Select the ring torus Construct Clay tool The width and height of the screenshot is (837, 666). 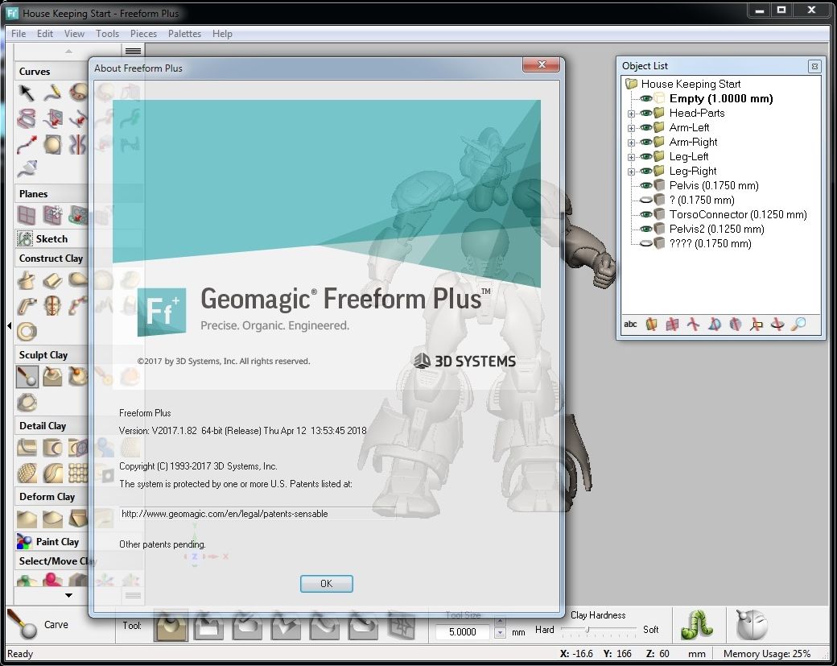pyautogui.click(x=26, y=332)
